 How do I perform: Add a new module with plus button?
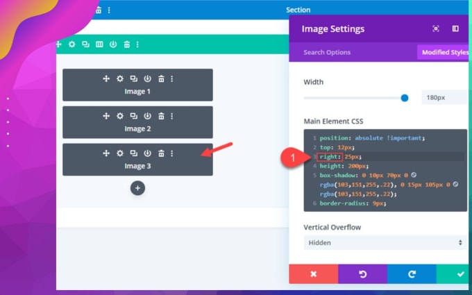137,188
